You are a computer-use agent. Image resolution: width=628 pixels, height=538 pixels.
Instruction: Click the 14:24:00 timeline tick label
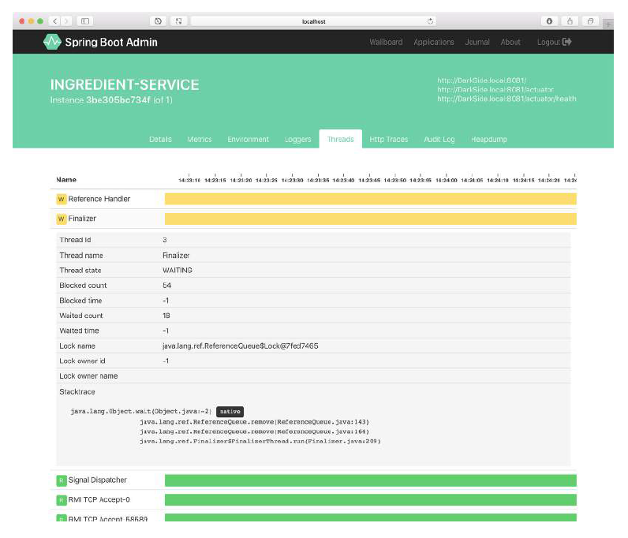coord(447,181)
